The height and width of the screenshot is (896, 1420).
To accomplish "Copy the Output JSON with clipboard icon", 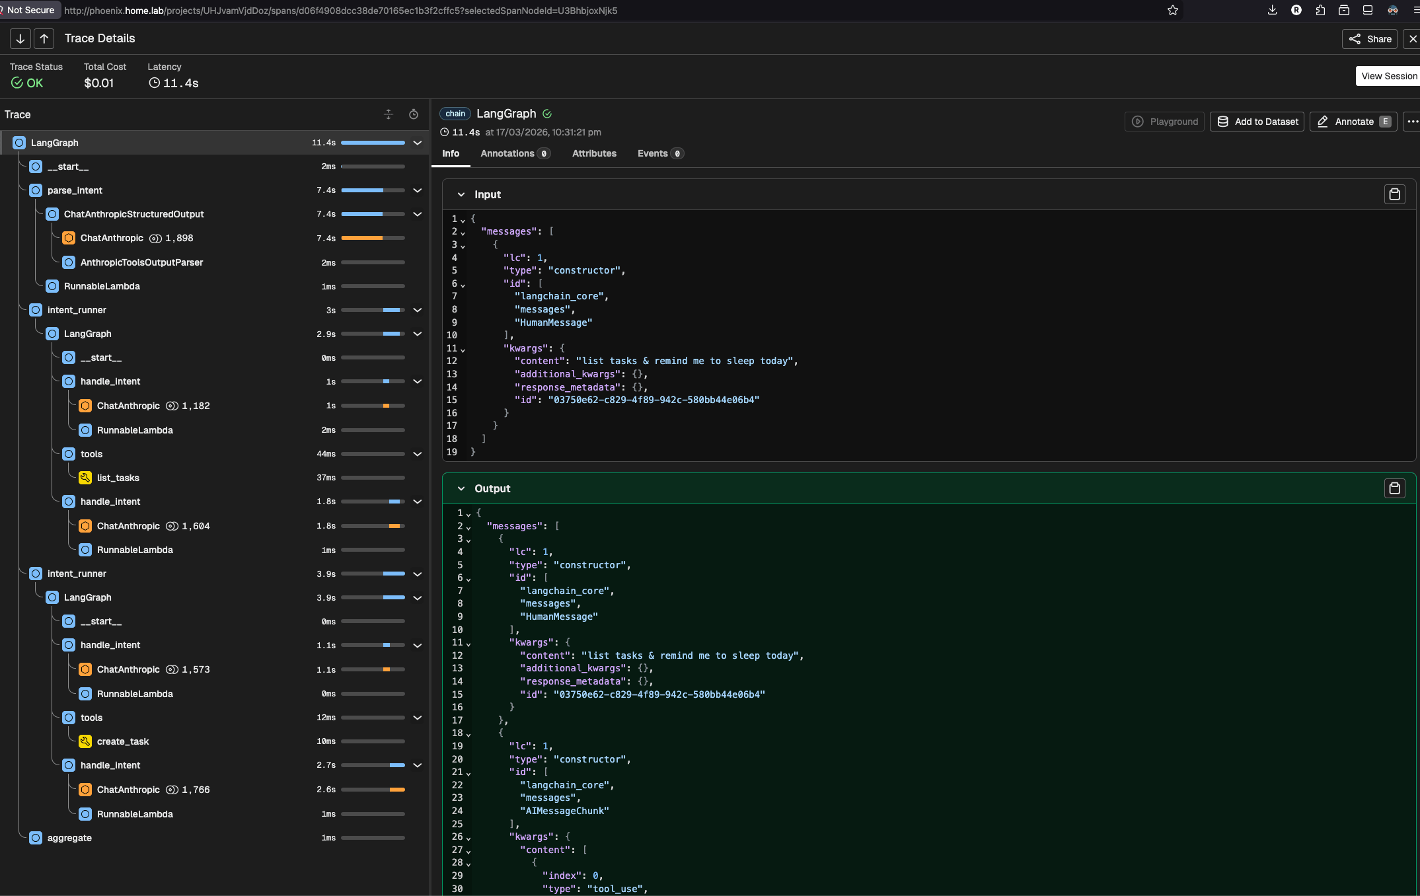I will [x=1394, y=488].
